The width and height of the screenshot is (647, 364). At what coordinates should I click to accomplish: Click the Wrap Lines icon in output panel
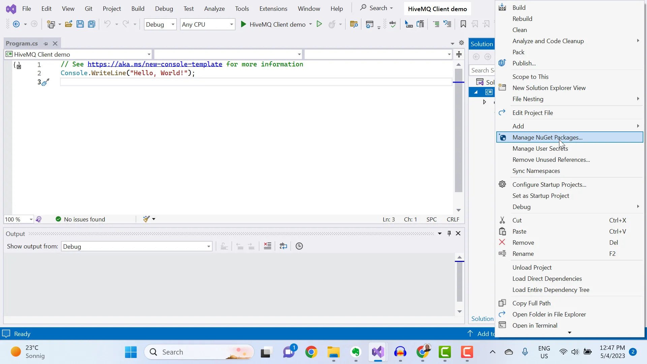[x=283, y=246]
